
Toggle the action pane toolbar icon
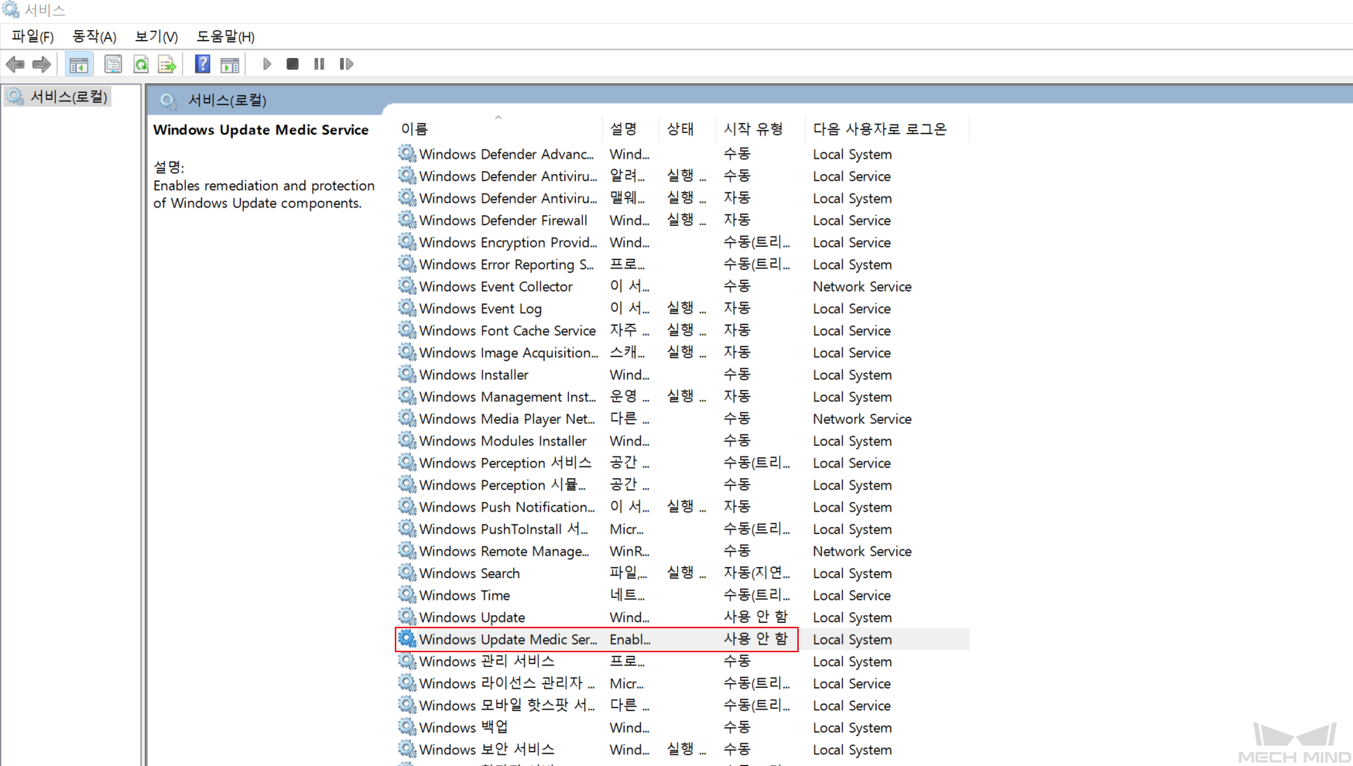click(230, 64)
